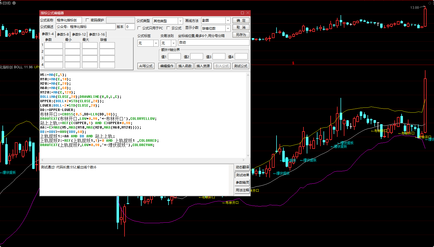This screenshot has height=247, width=434.
Task: Maximize the 指标公式编辑器 dialog
Action: click(x=242, y=13)
